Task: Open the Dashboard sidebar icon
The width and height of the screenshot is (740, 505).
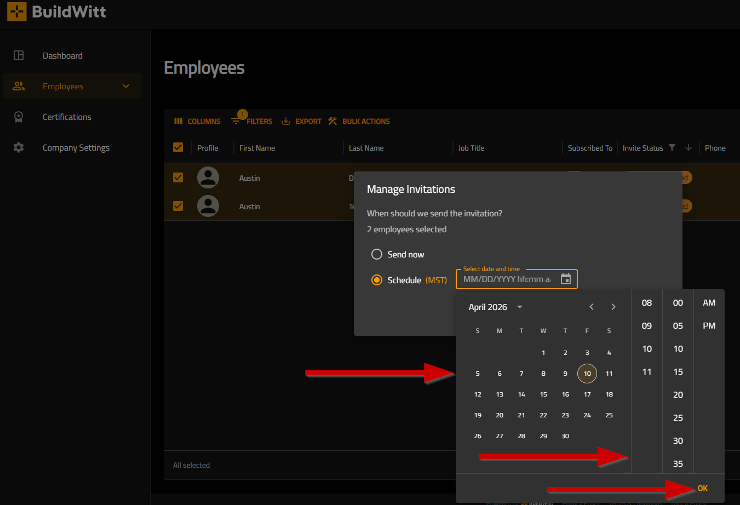Action: point(19,55)
